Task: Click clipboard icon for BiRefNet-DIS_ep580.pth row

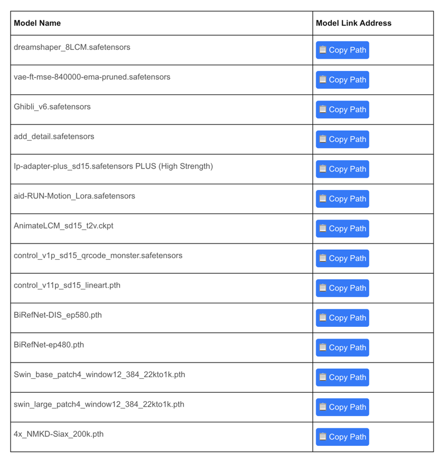Action: 323,318
